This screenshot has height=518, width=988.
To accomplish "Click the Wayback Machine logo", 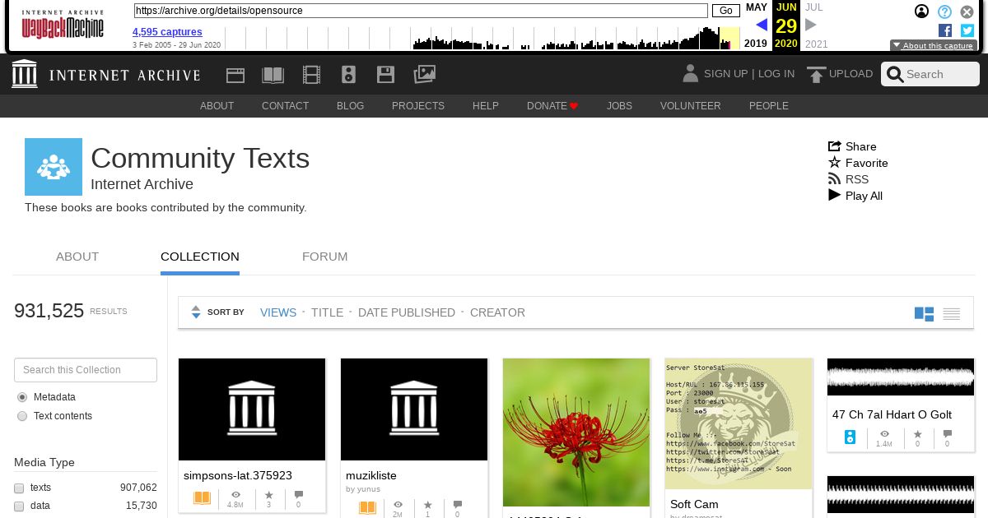I will coord(63,25).
